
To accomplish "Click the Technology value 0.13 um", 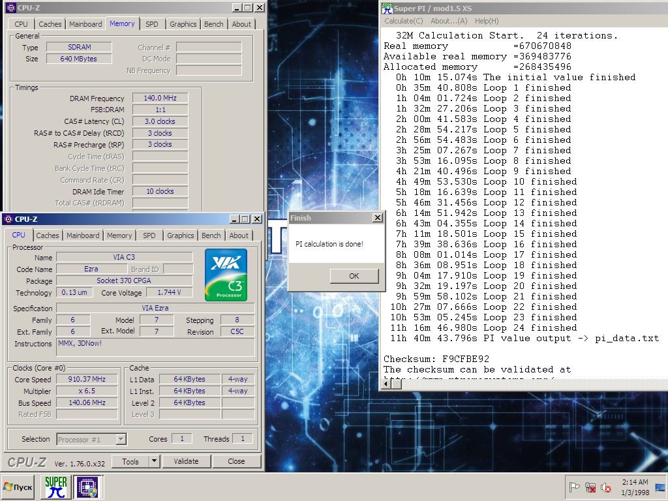I will click(74, 292).
